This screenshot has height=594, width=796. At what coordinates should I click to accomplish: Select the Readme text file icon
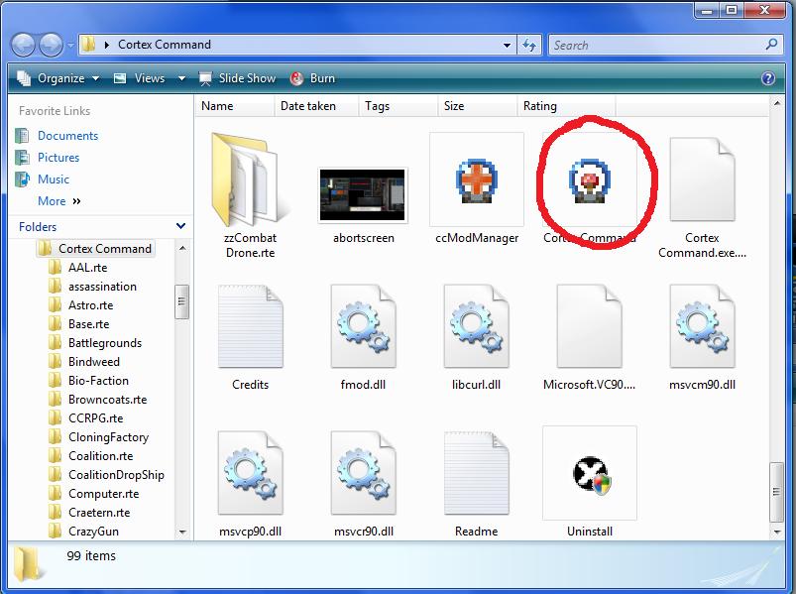click(476, 476)
